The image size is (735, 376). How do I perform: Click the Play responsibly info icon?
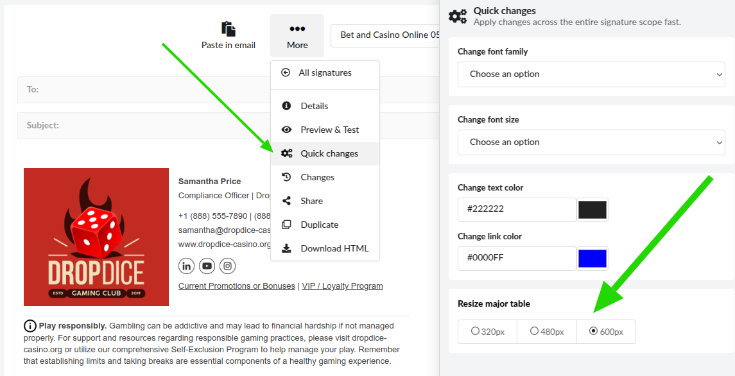point(29,325)
